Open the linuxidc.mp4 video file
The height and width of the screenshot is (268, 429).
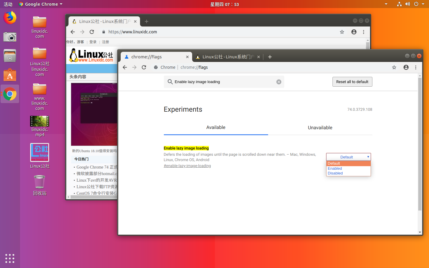[40, 126]
